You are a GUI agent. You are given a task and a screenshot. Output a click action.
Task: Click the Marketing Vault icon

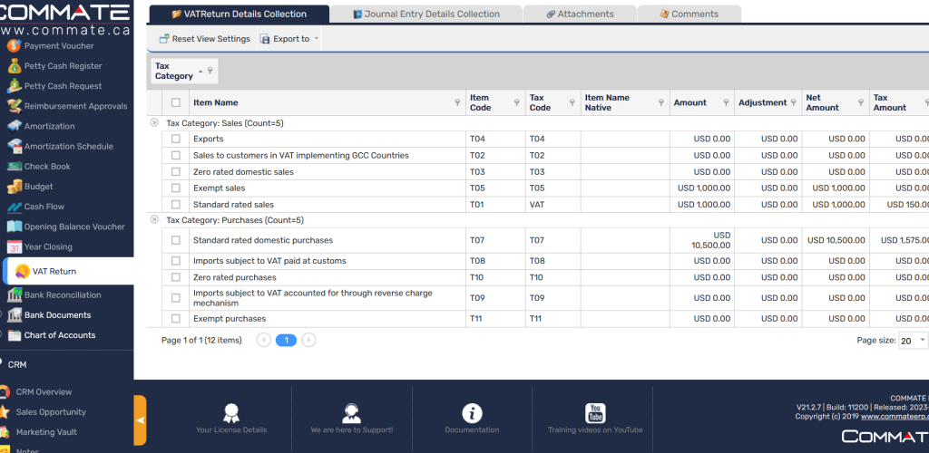pyautogui.click(x=5, y=432)
